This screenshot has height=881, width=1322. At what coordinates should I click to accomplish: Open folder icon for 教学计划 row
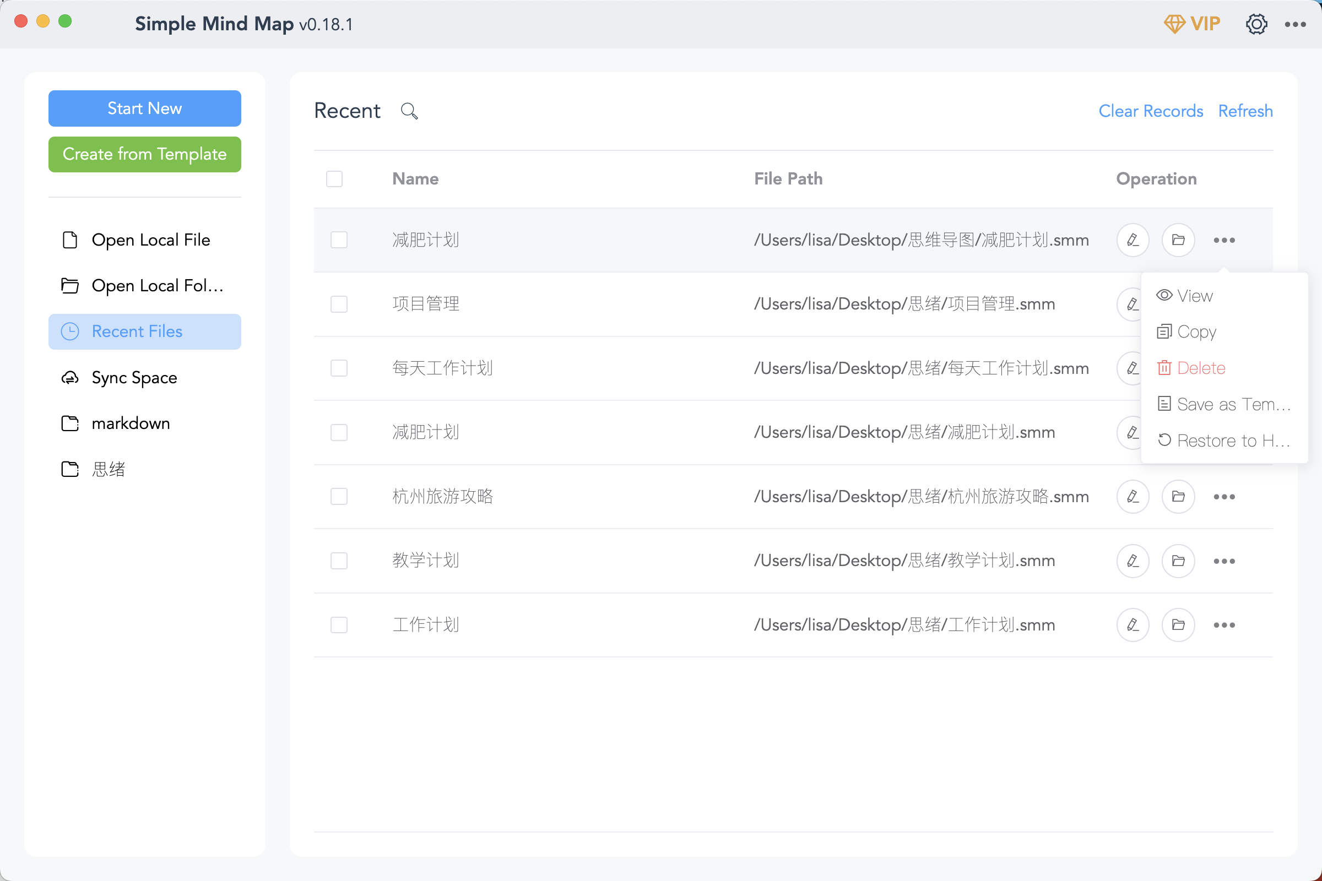tap(1178, 561)
